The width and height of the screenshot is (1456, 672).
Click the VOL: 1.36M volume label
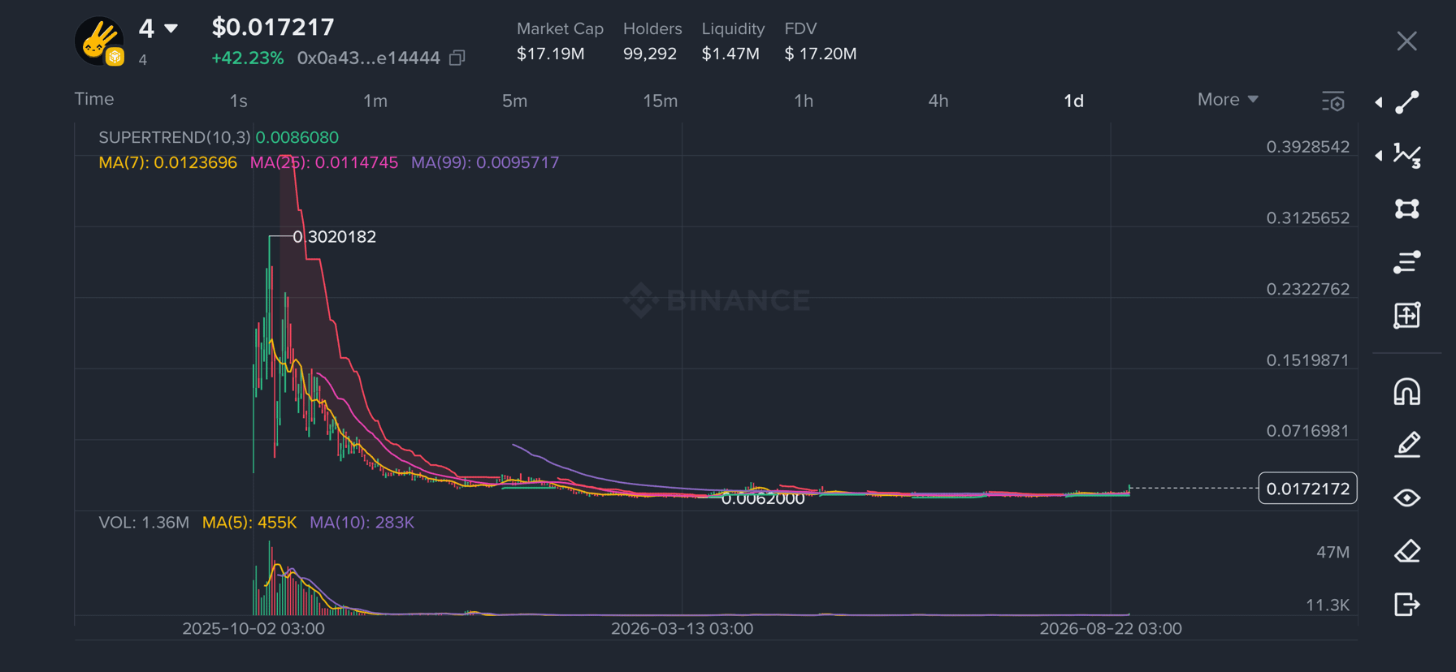(x=144, y=523)
